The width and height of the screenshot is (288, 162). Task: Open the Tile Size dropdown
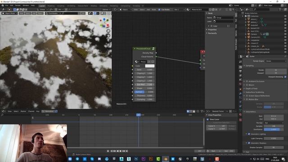[274, 123]
